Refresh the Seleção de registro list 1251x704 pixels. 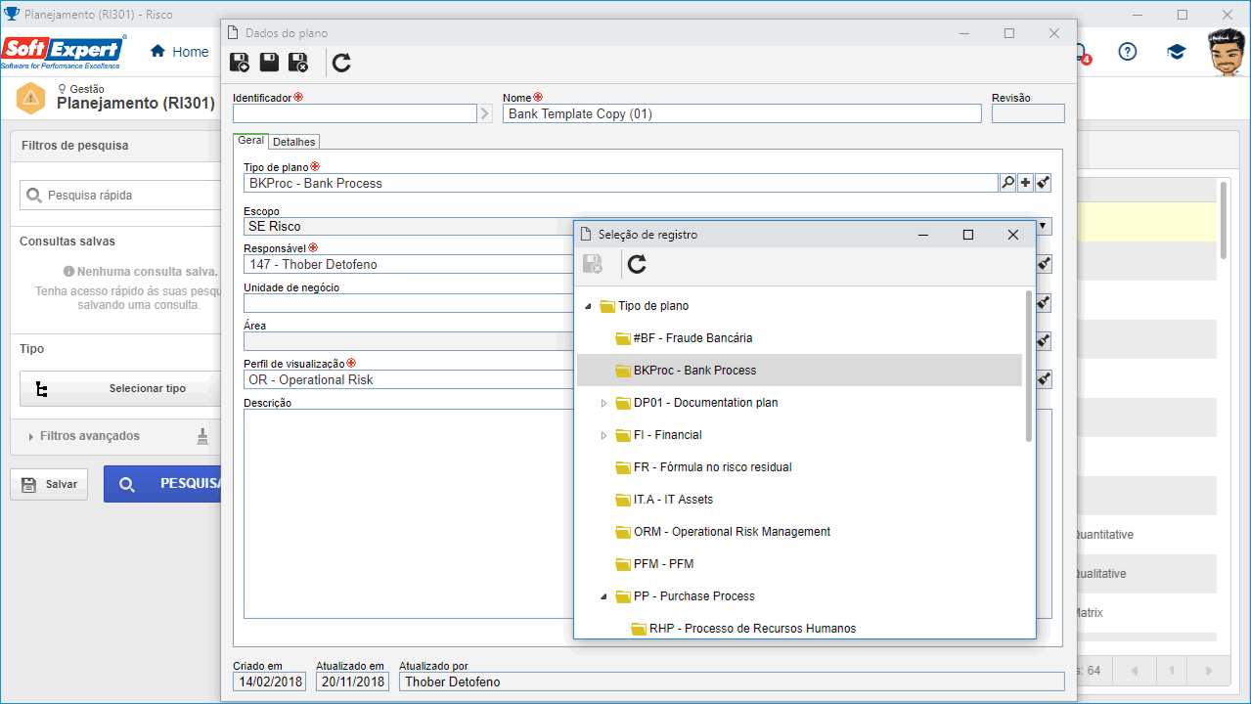pyautogui.click(x=637, y=264)
